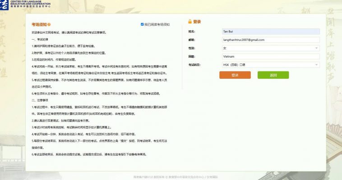The width and height of the screenshot is (342, 180).
Task: Click the orange 登录 login button
Action: (x=235, y=75)
